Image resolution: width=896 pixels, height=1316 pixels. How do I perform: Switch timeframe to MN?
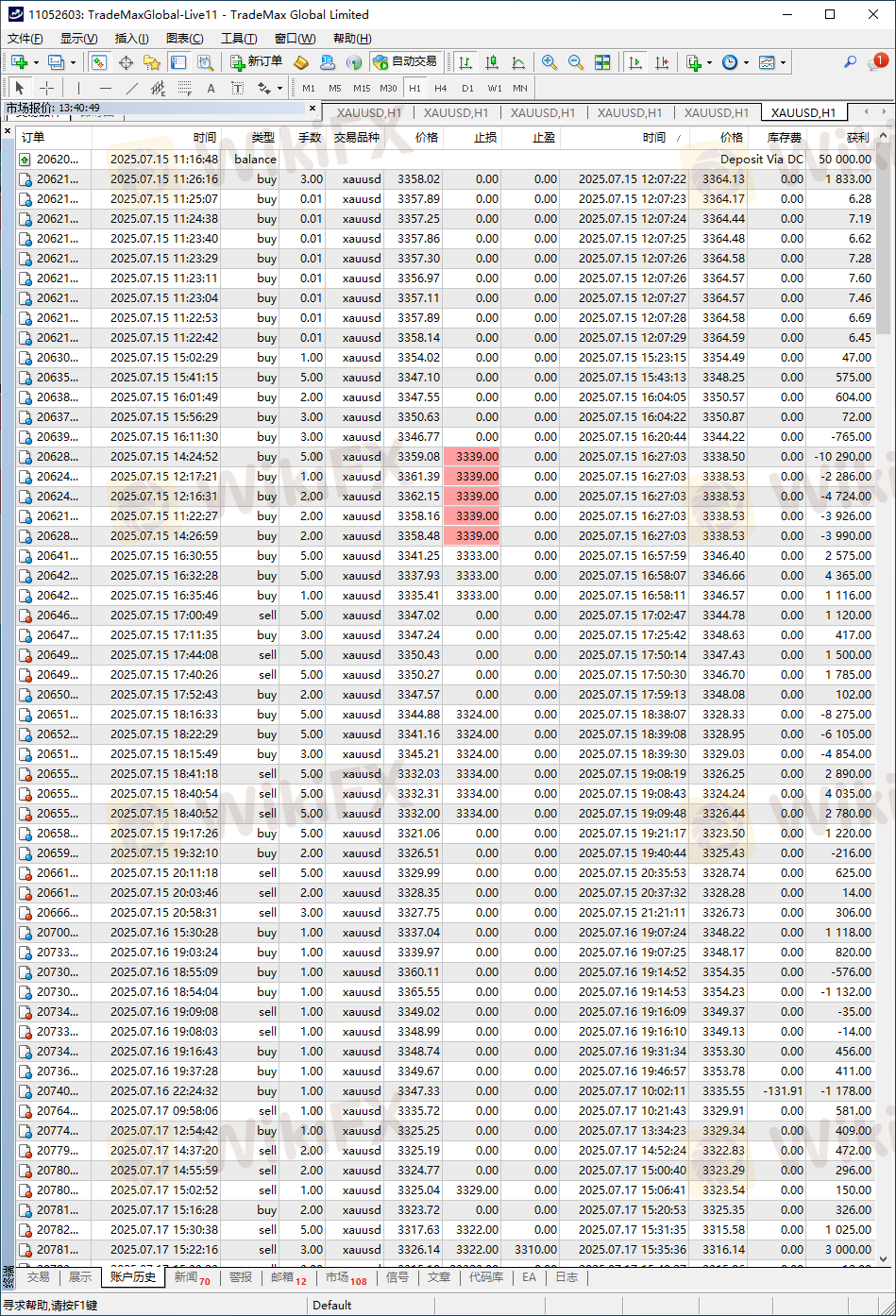(x=520, y=88)
